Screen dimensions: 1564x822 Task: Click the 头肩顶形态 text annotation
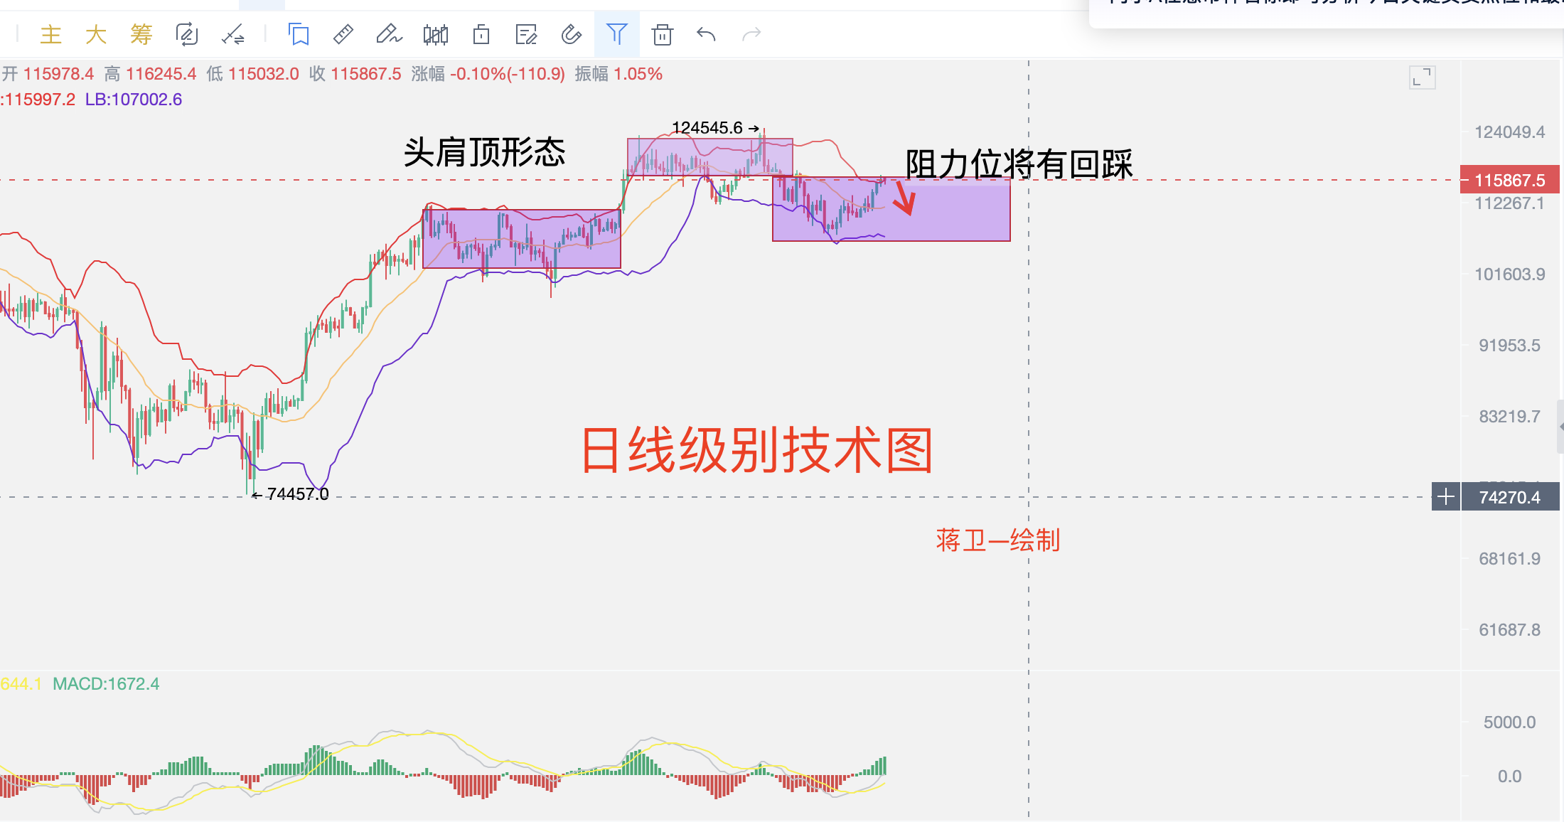pos(485,152)
